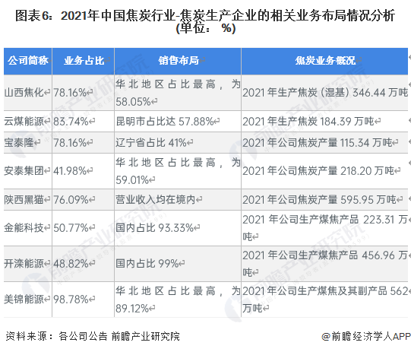Click the 资料来源 source line

pyautogui.click(x=93, y=336)
